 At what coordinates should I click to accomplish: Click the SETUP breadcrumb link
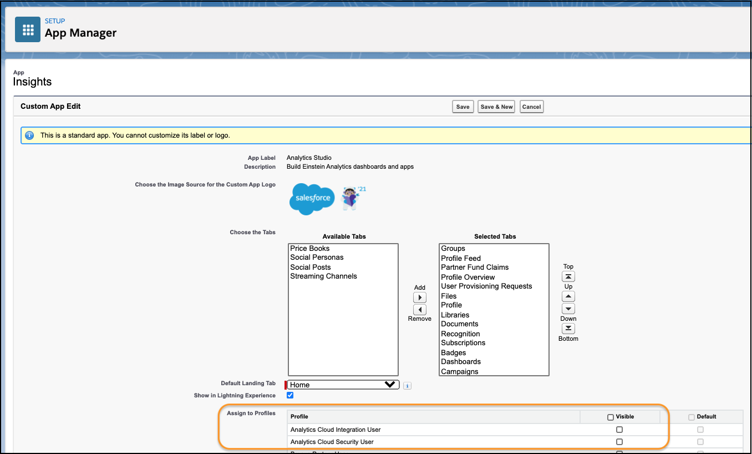point(55,21)
